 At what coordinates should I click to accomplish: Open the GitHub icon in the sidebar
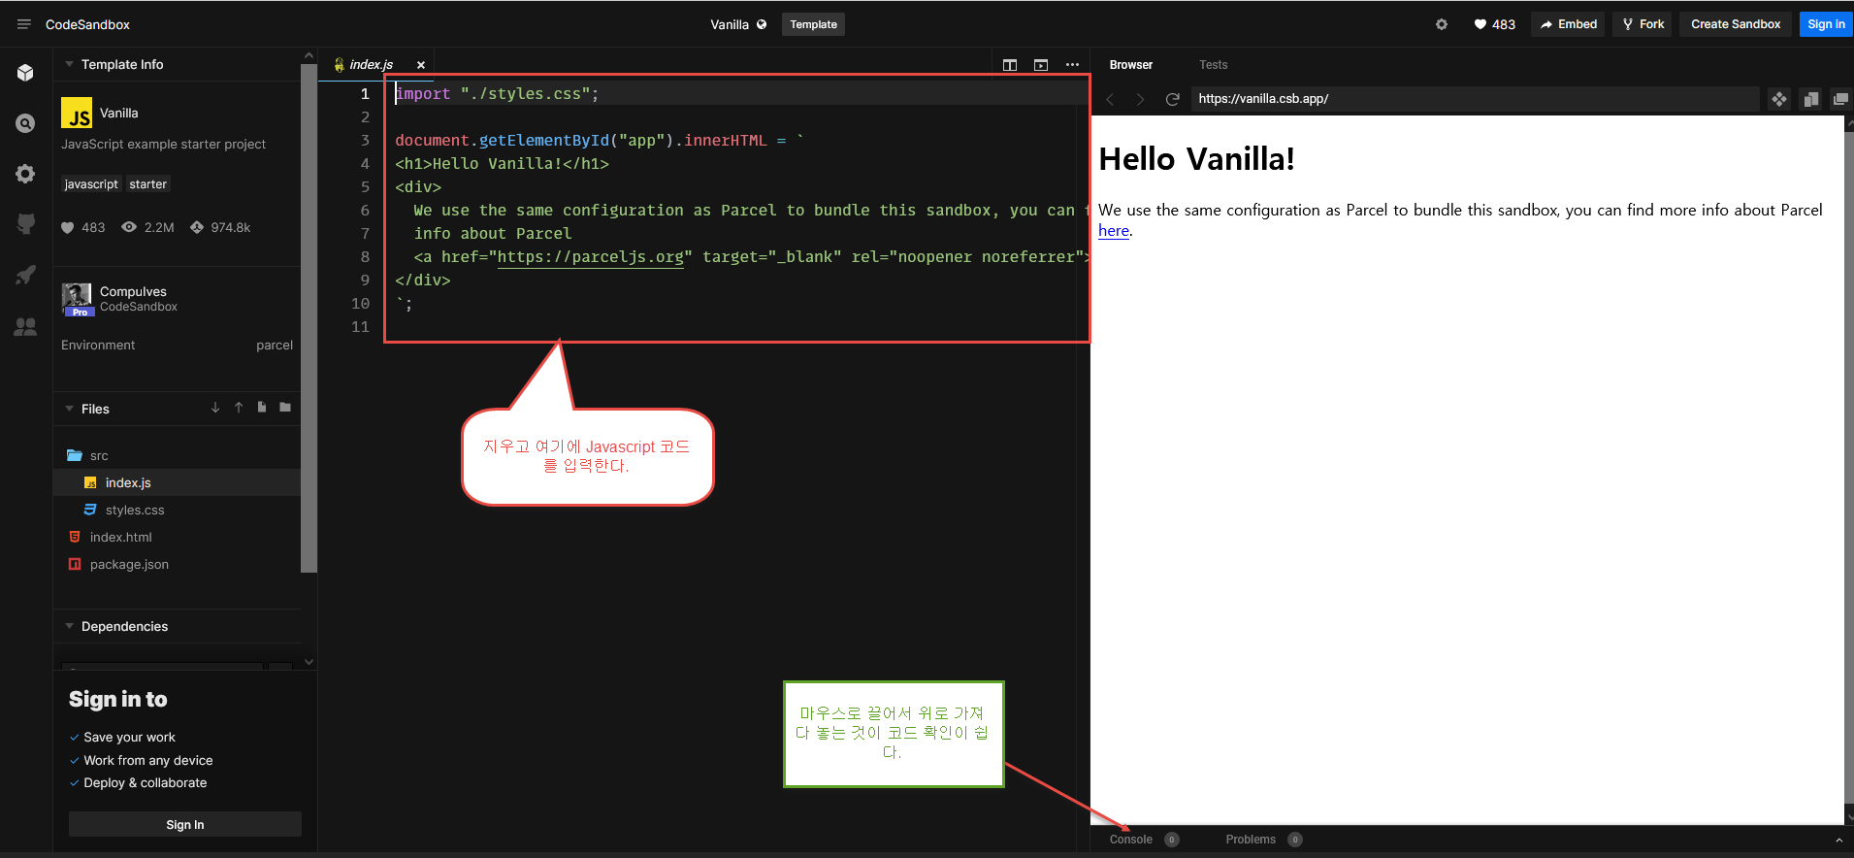click(x=25, y=224)
